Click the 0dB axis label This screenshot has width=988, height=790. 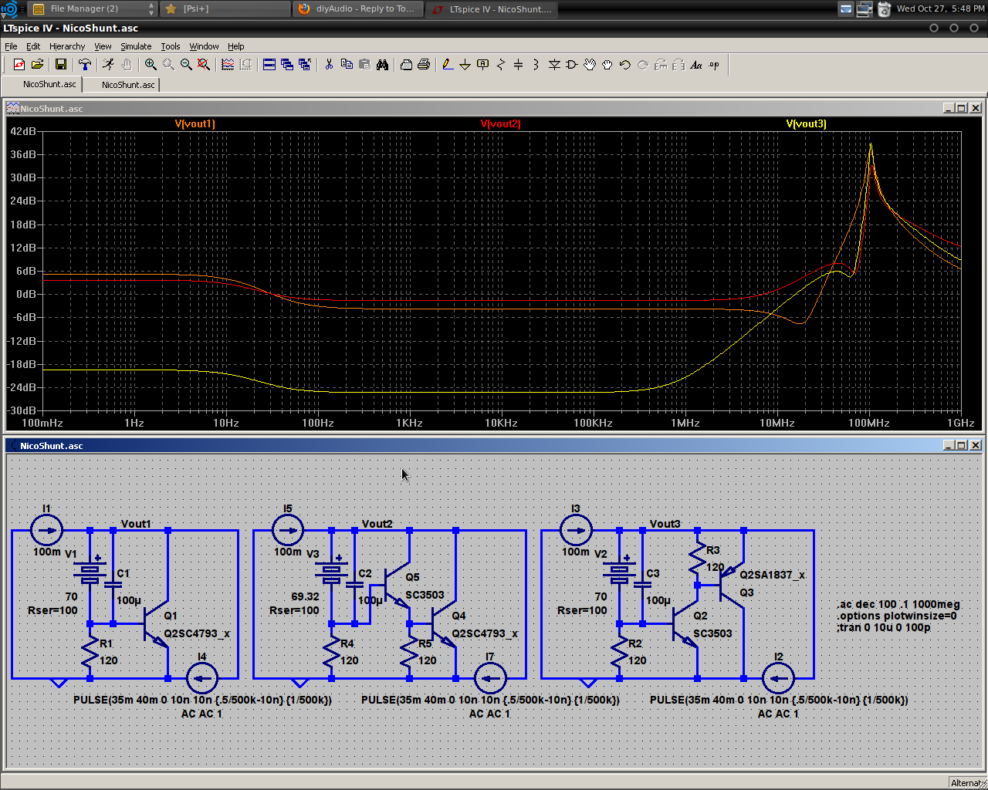[x=25, y=294]
